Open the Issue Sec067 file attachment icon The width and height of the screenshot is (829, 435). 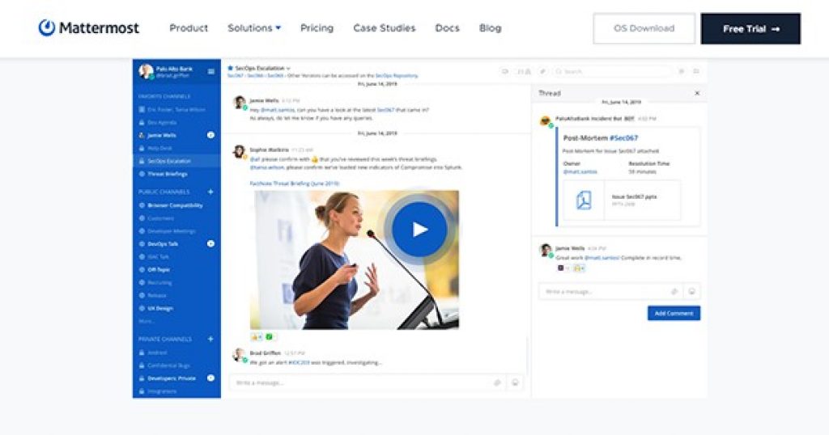583,201
